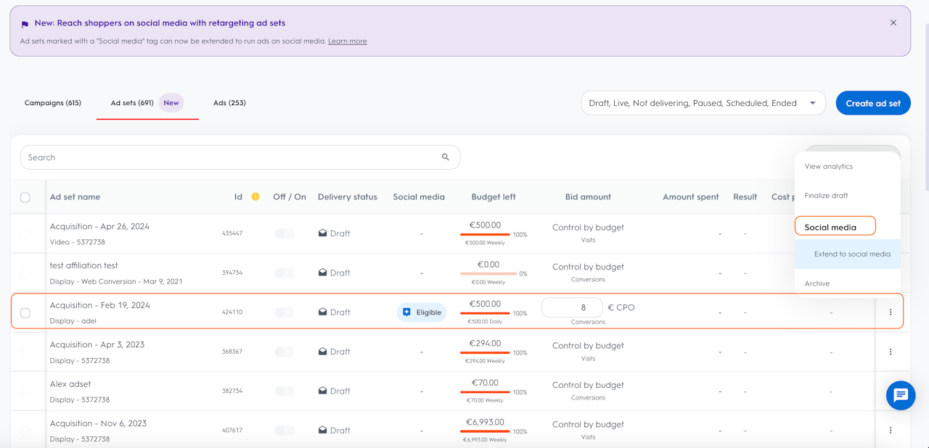Click the yellow info icon beside Id
Screen dimensions: 929x448
pos(255,196)
